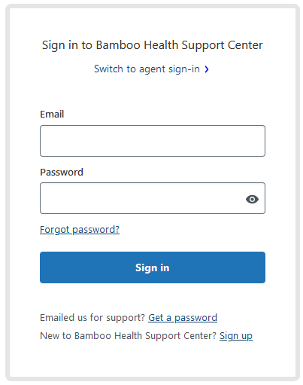Select the Sign in to Bamboo Health heading
303x385 pixels.
[153, 45]
